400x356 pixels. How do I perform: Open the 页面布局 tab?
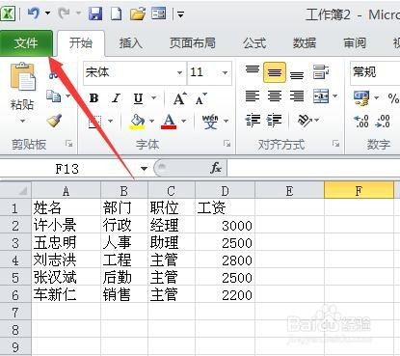[x=192, y=43]
